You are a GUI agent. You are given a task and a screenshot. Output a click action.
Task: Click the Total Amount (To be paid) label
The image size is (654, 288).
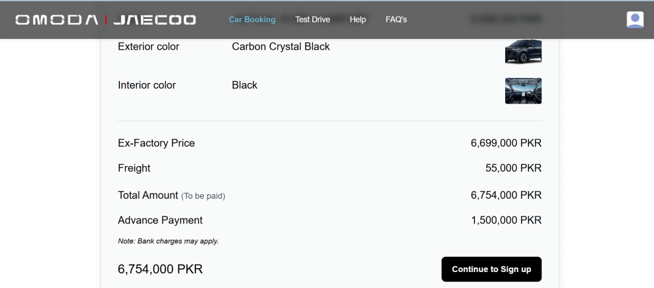171,195
